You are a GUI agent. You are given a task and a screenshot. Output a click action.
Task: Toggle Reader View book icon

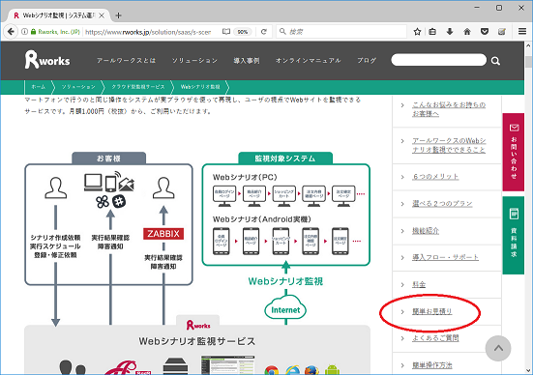click(226, 32)
